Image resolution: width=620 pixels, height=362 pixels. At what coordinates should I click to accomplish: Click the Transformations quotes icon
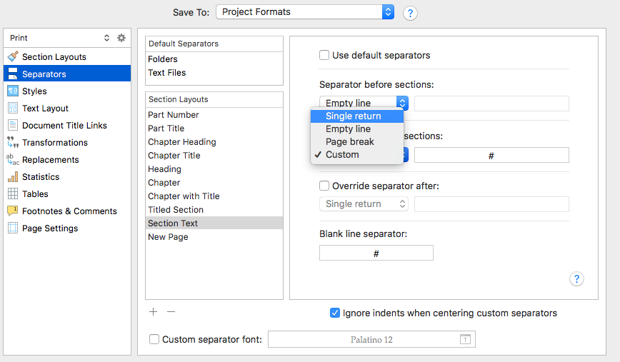click(x=12, y=143)
